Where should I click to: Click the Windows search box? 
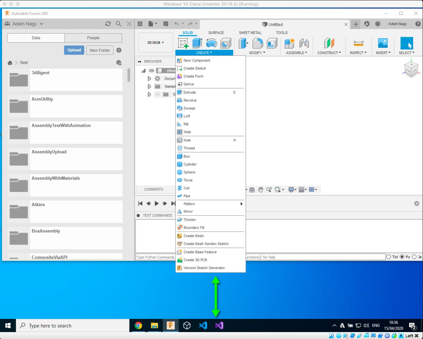coord(73,326)
